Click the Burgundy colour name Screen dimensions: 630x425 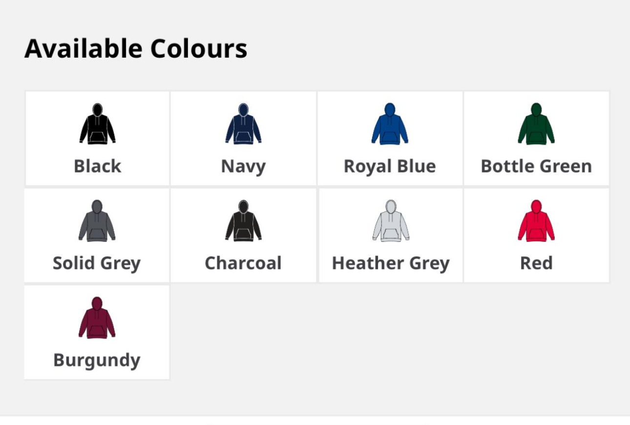pyautogui.click(x=97, y=360)
